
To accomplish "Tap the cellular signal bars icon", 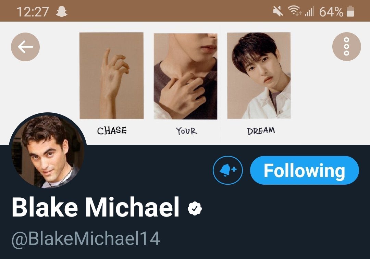I will point(309,12).
